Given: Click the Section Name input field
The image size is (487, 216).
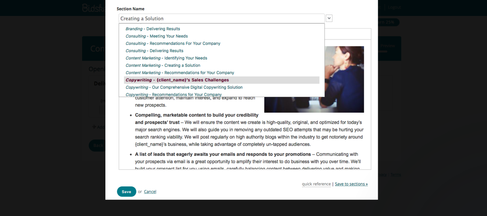Looking at the screenshot, I should [x=222, y=18].
